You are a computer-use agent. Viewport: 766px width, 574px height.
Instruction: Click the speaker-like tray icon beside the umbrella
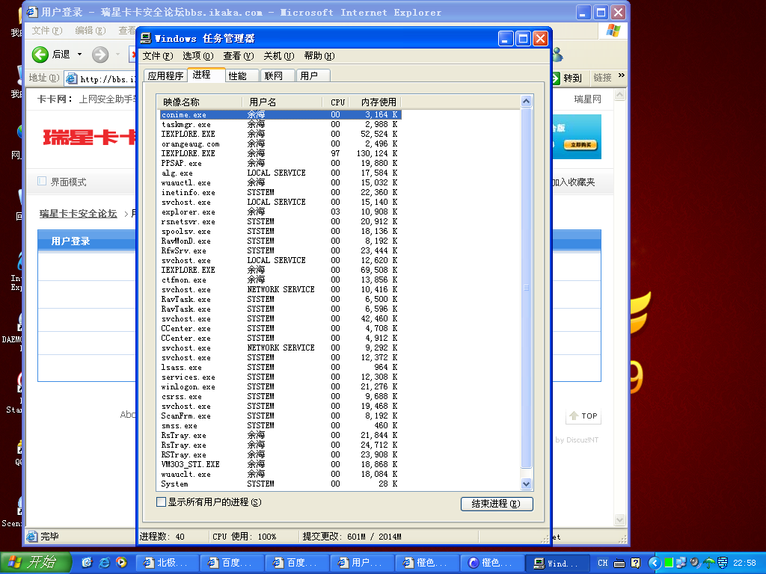[695, 563]
